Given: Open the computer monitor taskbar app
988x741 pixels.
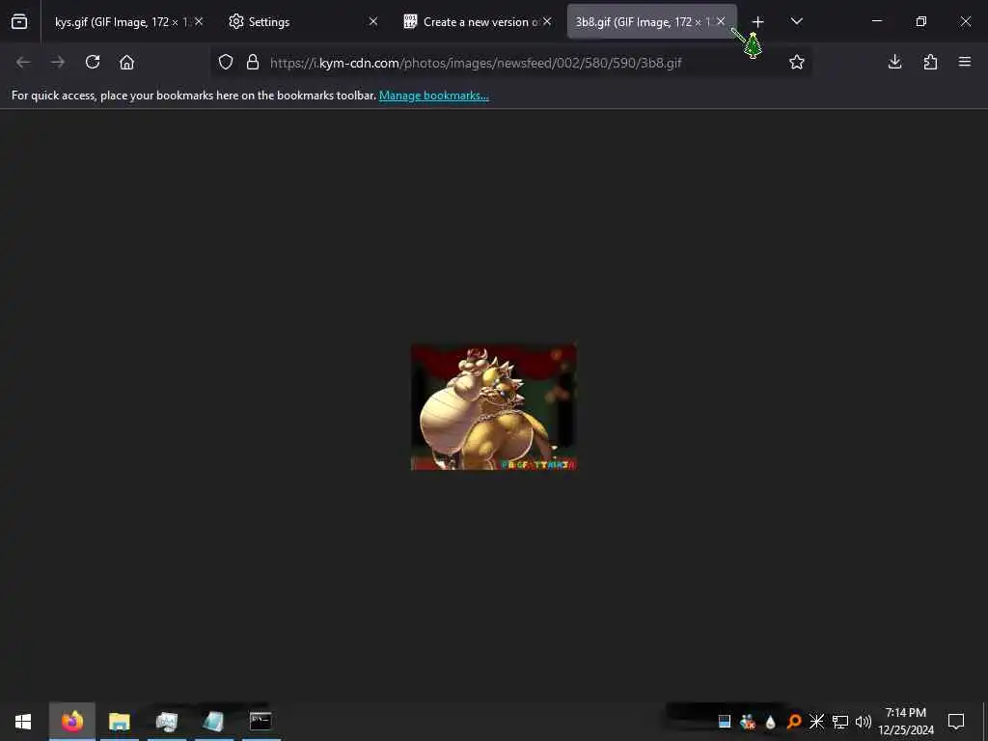Looking at the screenshot, I should pyautogui.click(x=166, y=722).
